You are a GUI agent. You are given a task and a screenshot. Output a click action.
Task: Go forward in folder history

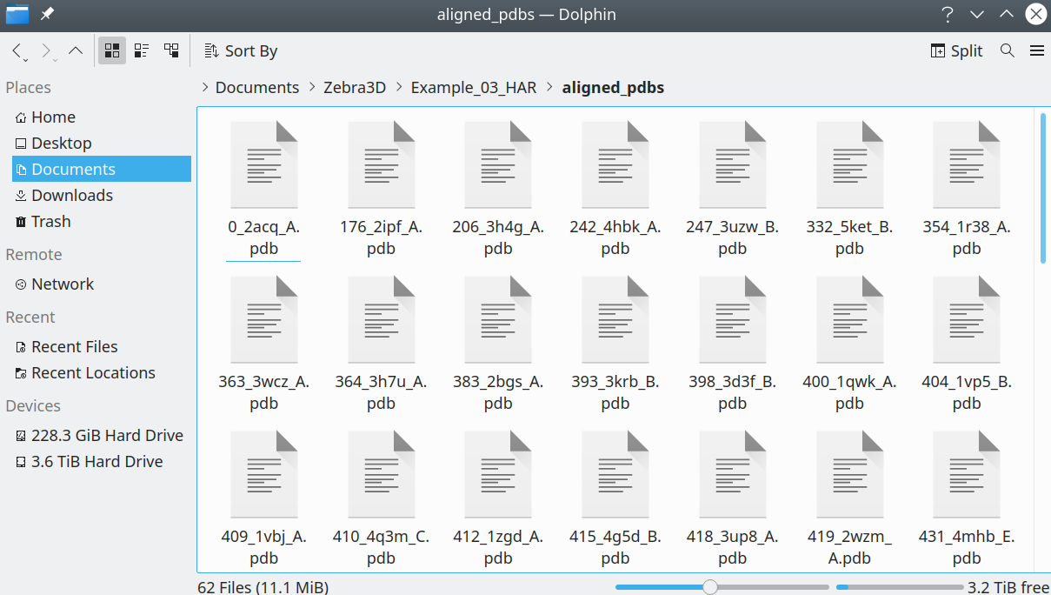click(x=46, y=50)
